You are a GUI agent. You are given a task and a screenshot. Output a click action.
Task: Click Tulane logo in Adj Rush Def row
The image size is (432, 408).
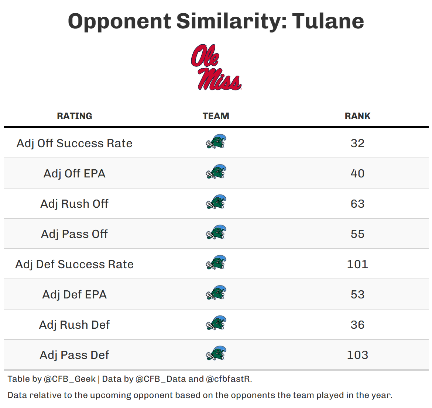tap(216, 324)
